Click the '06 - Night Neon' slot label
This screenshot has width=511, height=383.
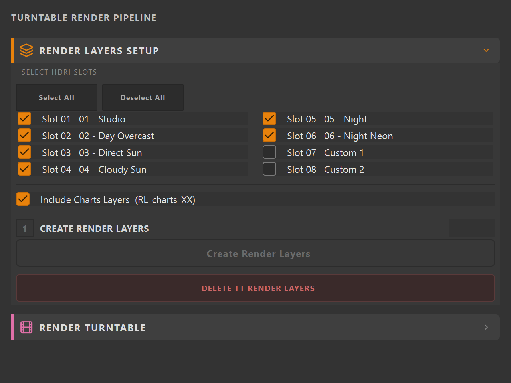[x=358, y=136]
